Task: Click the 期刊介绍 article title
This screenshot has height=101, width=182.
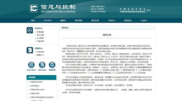Action: [107, 35]
